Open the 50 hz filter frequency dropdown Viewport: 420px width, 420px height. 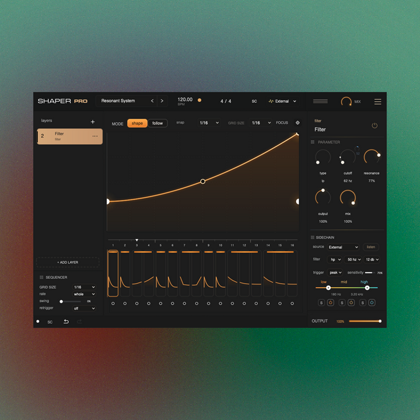click(353, 259)
